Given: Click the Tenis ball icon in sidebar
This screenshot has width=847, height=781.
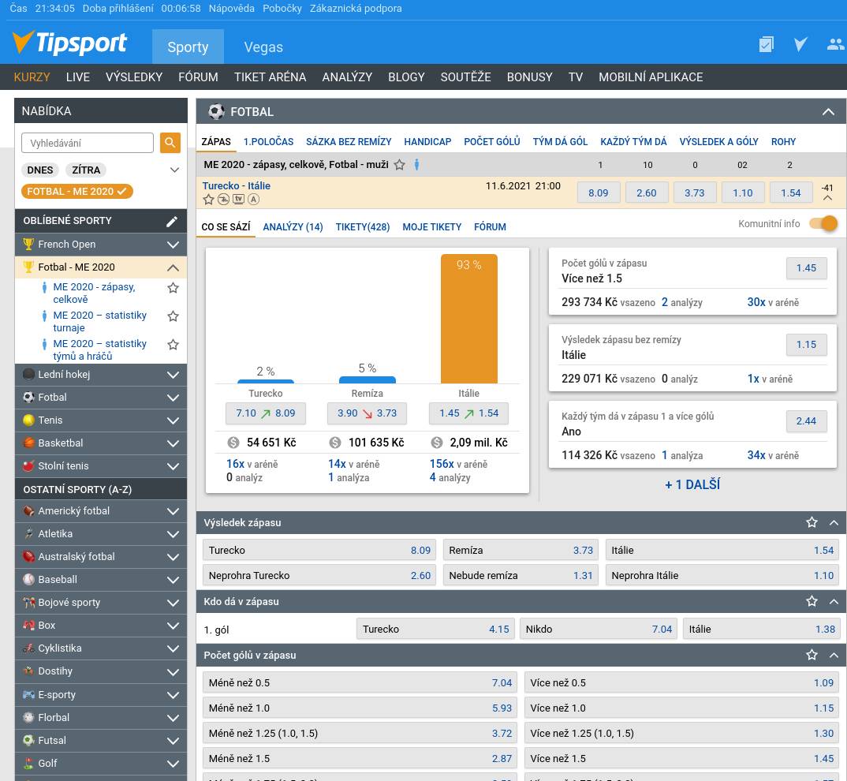Looking at the screenshot, I should pyautogui.click(x=28, y=420).
